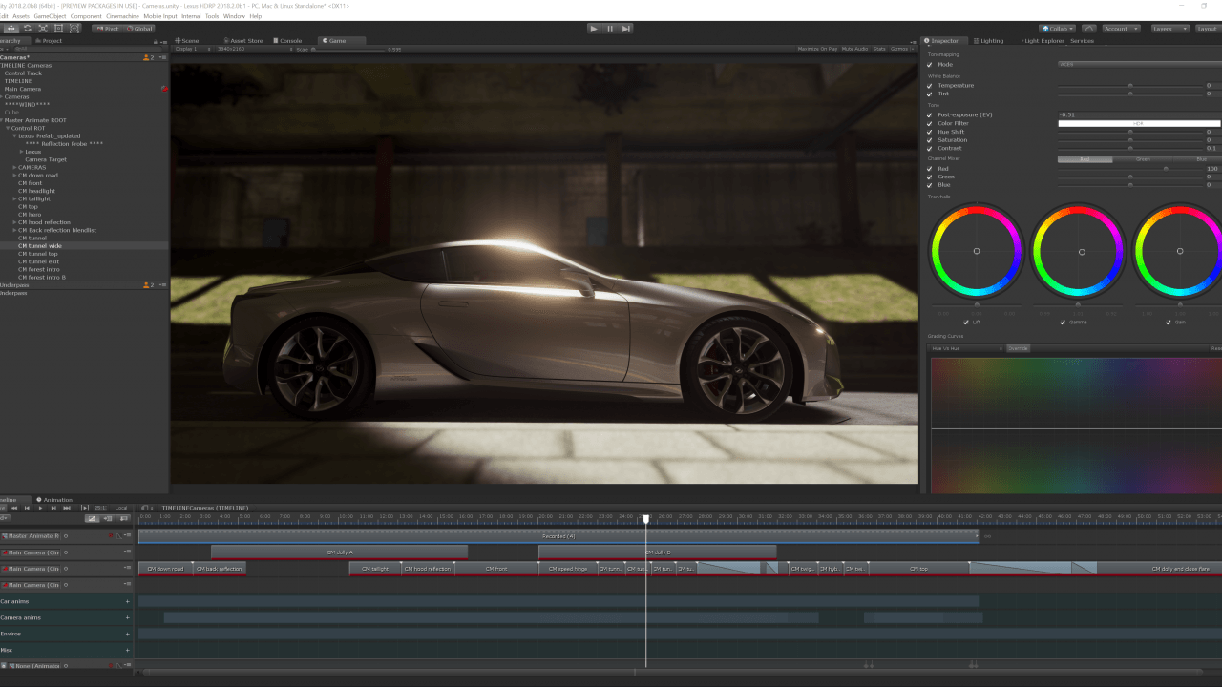Switch to the Scene tab
This screenshot has width=1222, height=687.
pos(188,41)
